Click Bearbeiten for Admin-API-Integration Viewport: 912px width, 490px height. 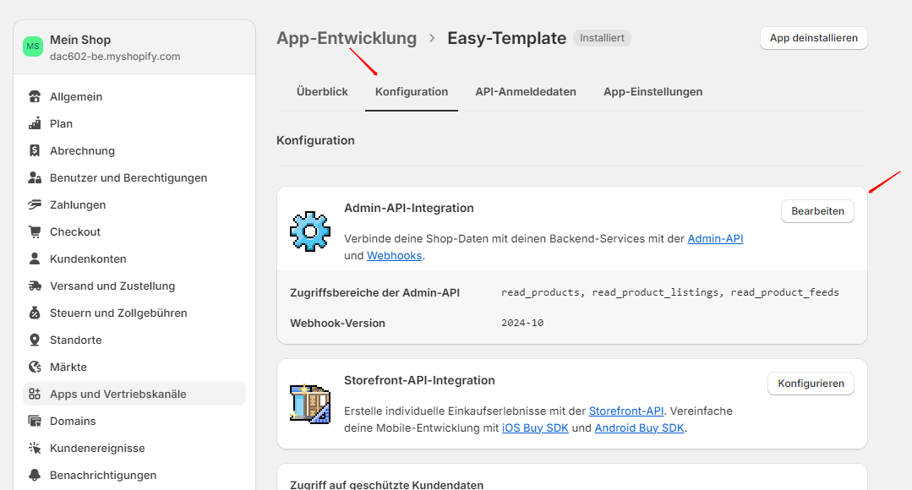[817, 211]
